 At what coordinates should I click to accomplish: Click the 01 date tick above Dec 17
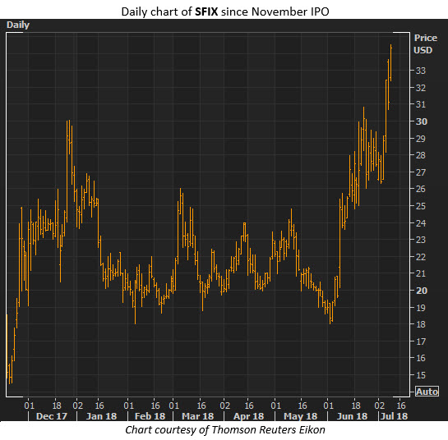(x=29, y=406)
